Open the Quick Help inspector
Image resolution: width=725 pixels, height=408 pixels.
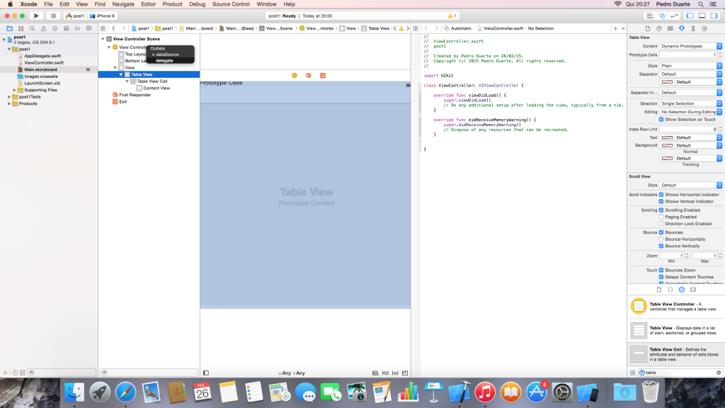pyautogui.click(x=658, y=28)
